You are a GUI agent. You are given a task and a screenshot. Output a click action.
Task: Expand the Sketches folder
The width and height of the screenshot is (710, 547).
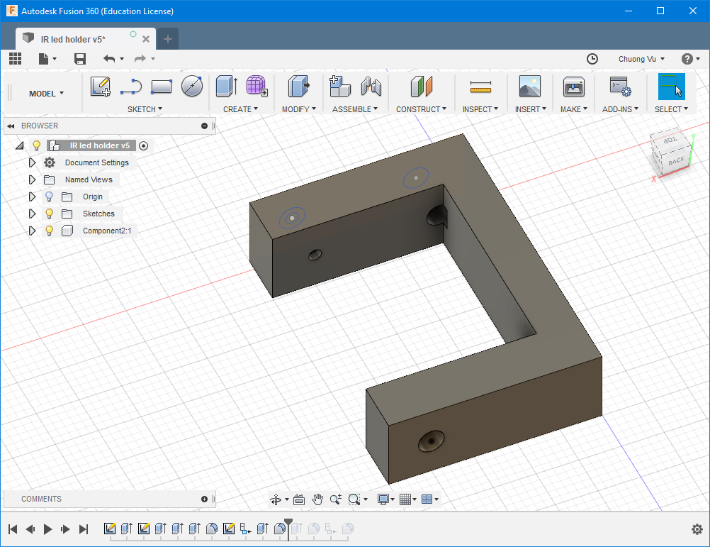pos(32,214)
